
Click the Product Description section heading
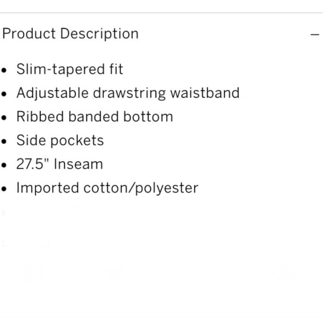(x=70, y=34)
